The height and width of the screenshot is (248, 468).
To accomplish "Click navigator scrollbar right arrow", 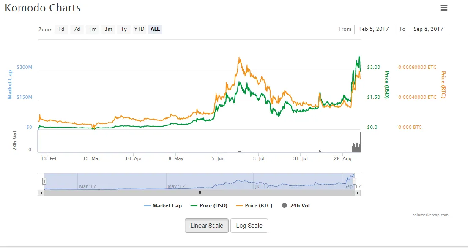I will tap(358, 193).
